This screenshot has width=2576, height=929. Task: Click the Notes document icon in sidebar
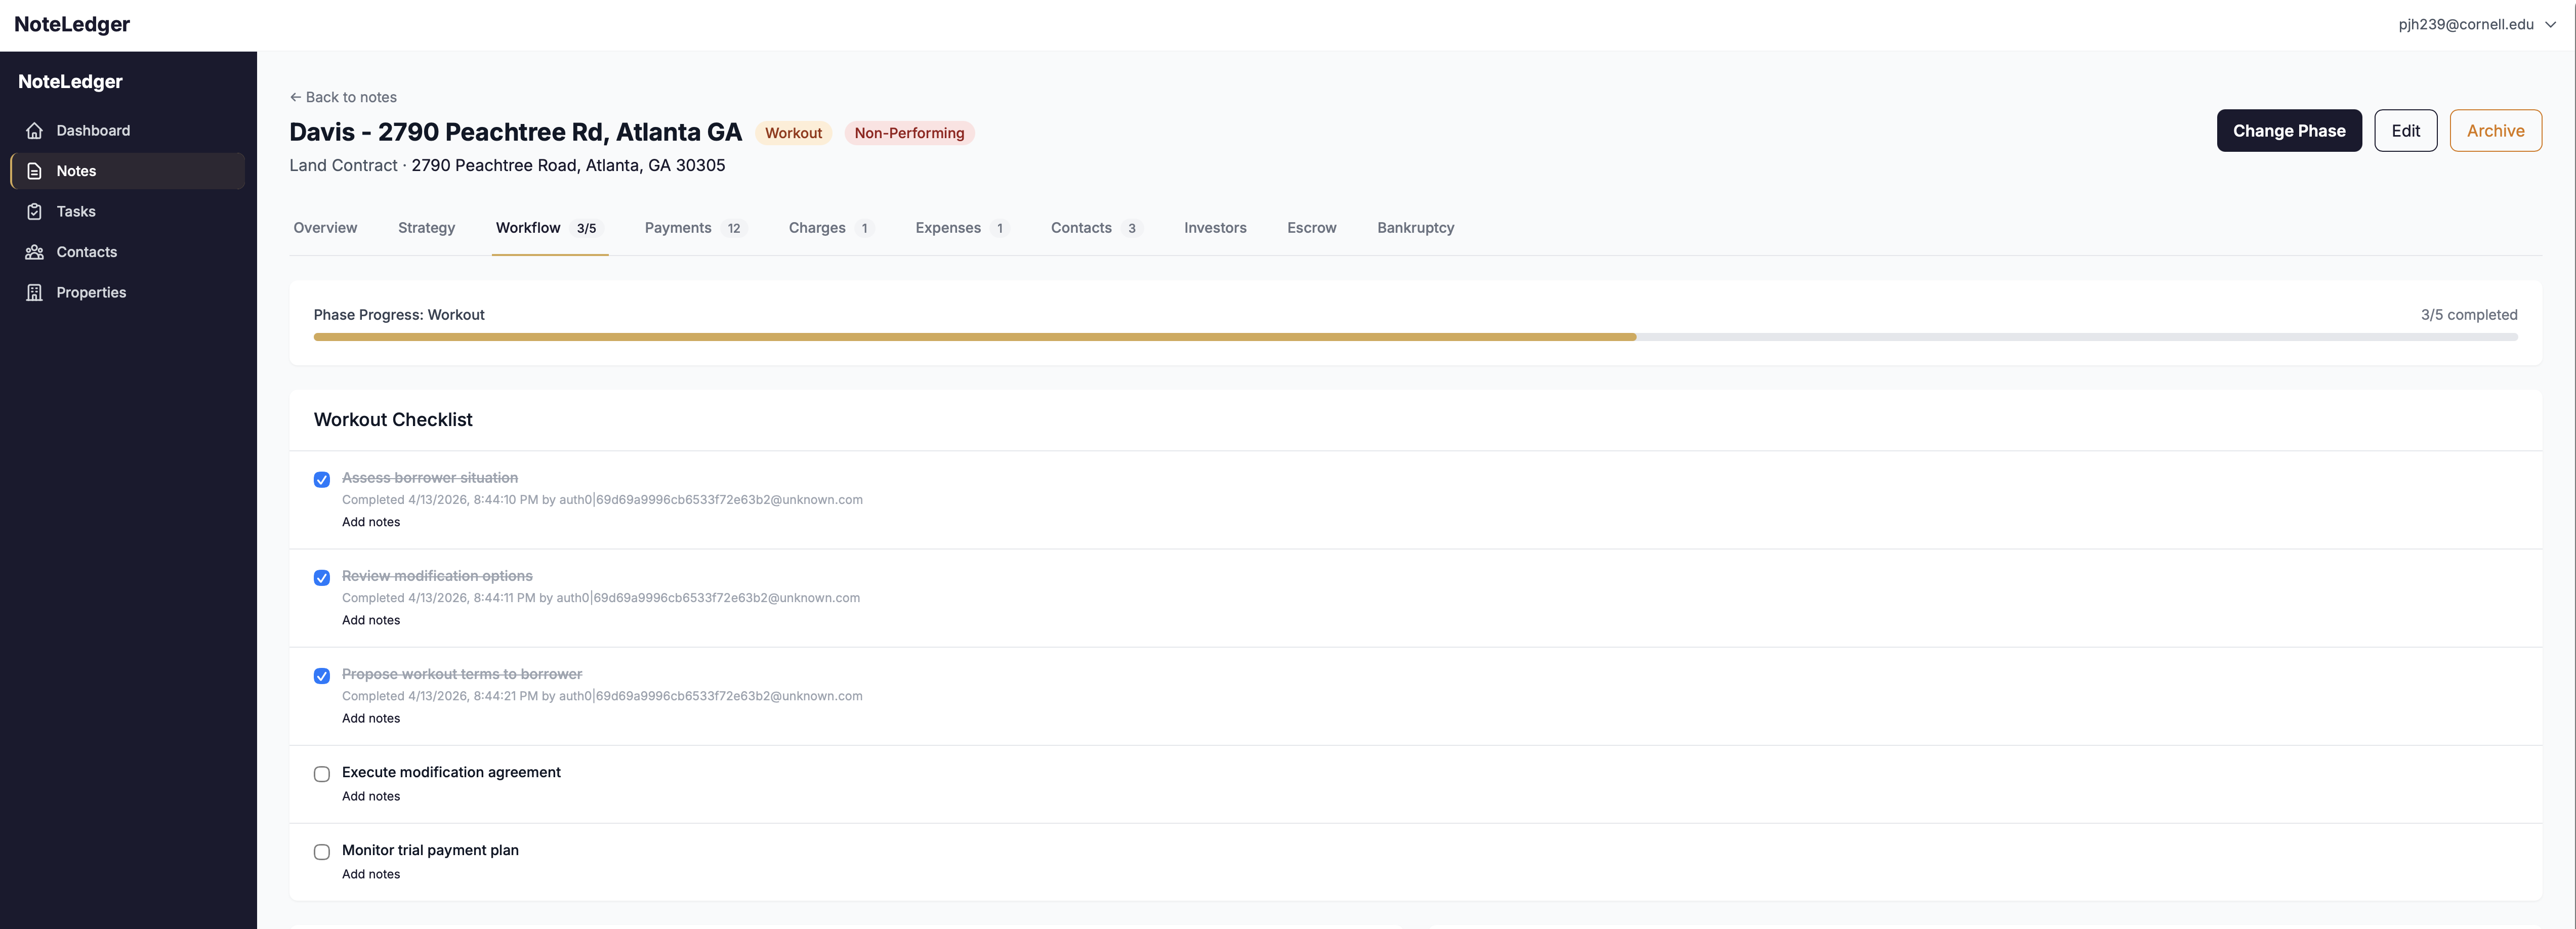pyautogui.click(x=35, y=171)
